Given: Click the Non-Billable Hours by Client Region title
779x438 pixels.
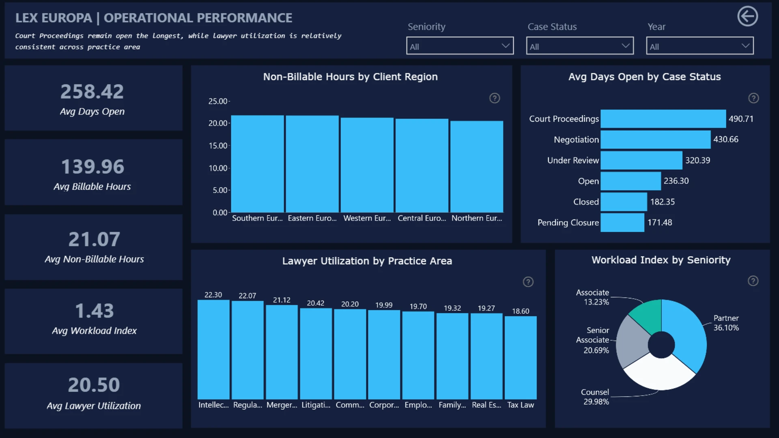Looking at the screenshot, I should (x=351, y=77).
